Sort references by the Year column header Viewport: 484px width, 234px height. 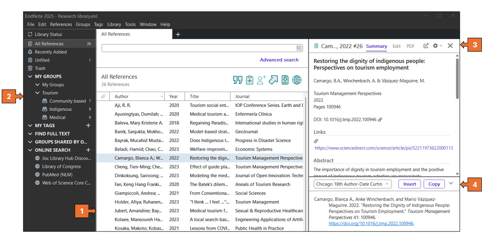pyautogui.click(x=174, y=96)
